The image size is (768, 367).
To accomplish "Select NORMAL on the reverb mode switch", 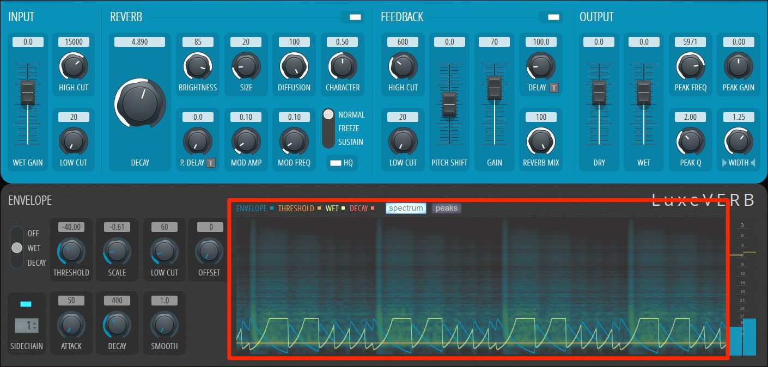I will click(351, 115).
